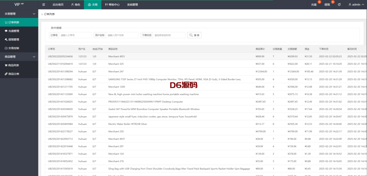Click product name Merchant 297

coord(116,146)
